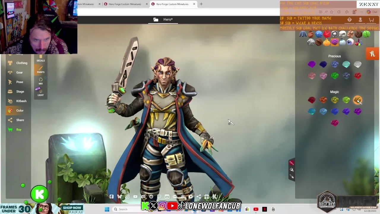This screenshot has width=380, height=214.
Task: Select the braided hair material category
Action: (358, 34)
